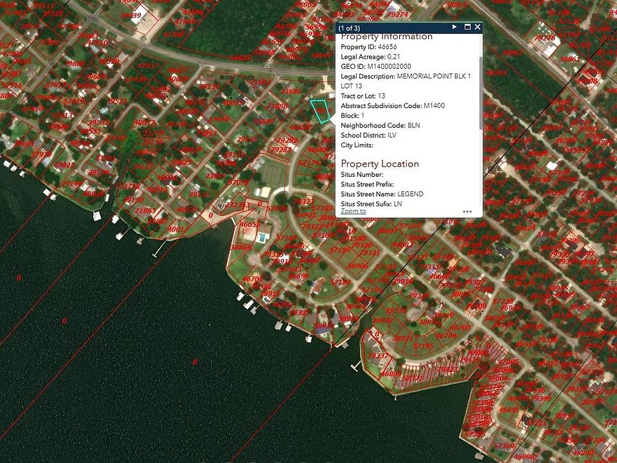Image resolution: width=617 pixels, height=463 pixels.
Task: Click parcel 79321 on the map
Action: (x=370, y=253)
